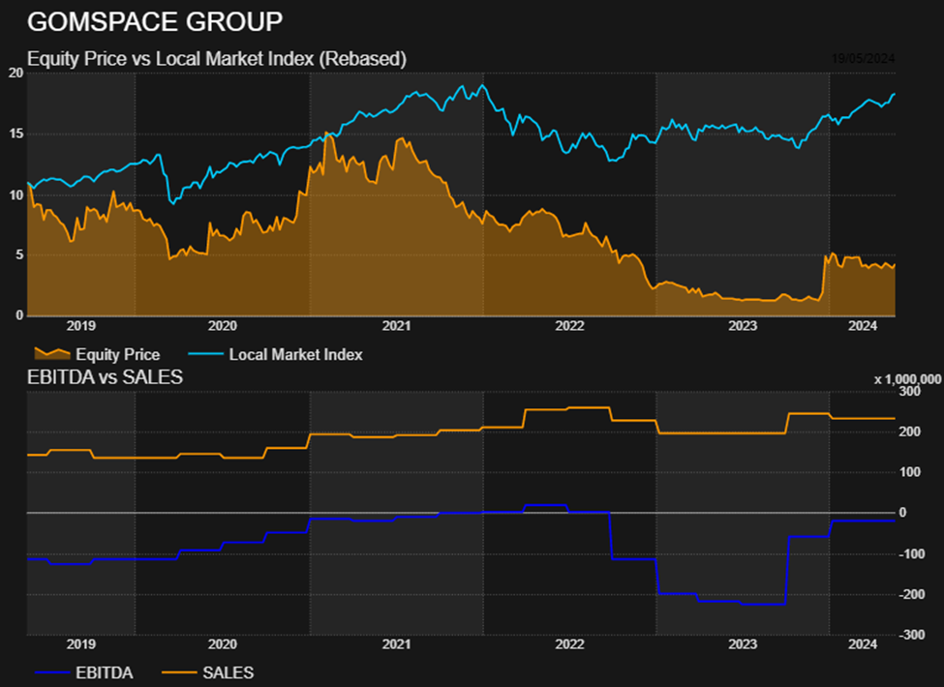Viewport: 944px width, 687px height.
Task: Toggle the Equity Price legend label
Action: (x=117, y=355)
